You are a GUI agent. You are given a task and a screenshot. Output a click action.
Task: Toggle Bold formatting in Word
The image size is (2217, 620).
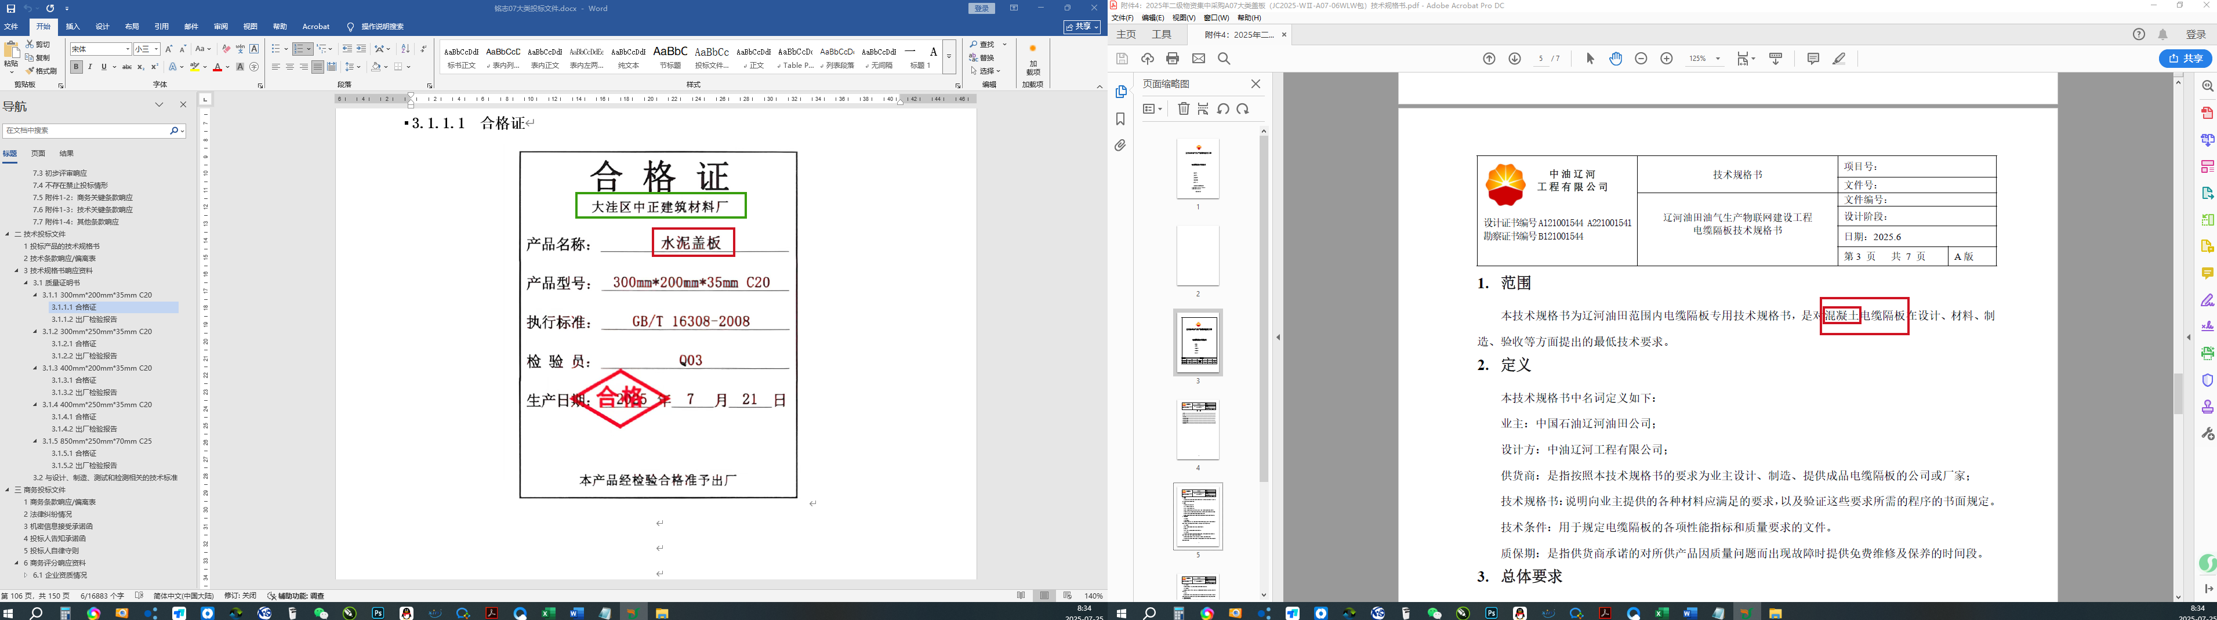point(77,67)
